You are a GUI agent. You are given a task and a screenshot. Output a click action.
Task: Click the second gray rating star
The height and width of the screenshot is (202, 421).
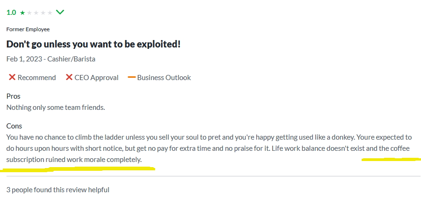click(29, 13)
